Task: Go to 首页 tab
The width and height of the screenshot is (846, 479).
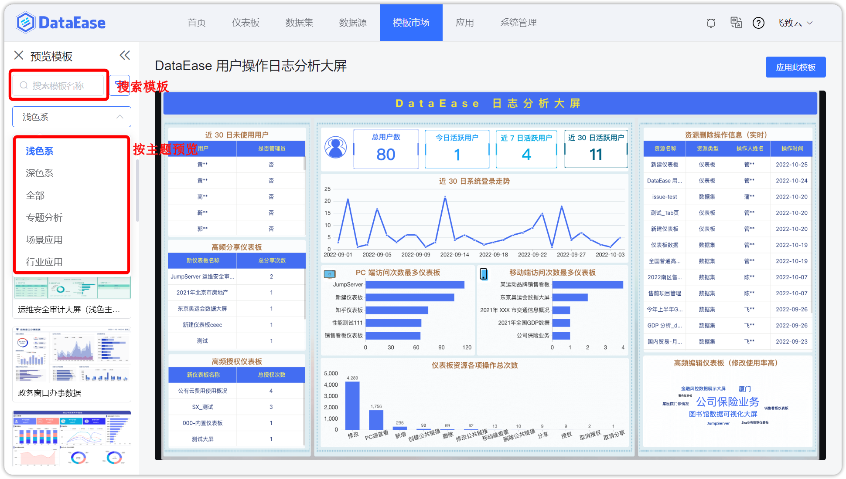Action: point(197,23)
